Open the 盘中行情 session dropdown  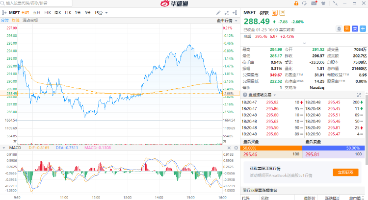[227, 21]
